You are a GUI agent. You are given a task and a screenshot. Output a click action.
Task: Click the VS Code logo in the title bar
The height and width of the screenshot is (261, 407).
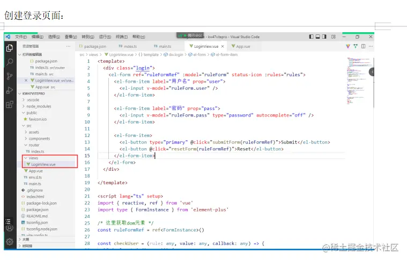8,37
